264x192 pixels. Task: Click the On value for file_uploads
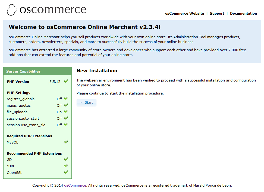point(59,112)
